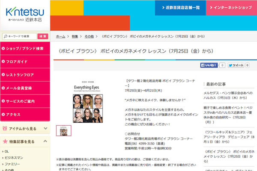The width and height of the screenshot is (257, 171).
Task: Focus the キーワードで検索 search field
Action: [19, 36]
